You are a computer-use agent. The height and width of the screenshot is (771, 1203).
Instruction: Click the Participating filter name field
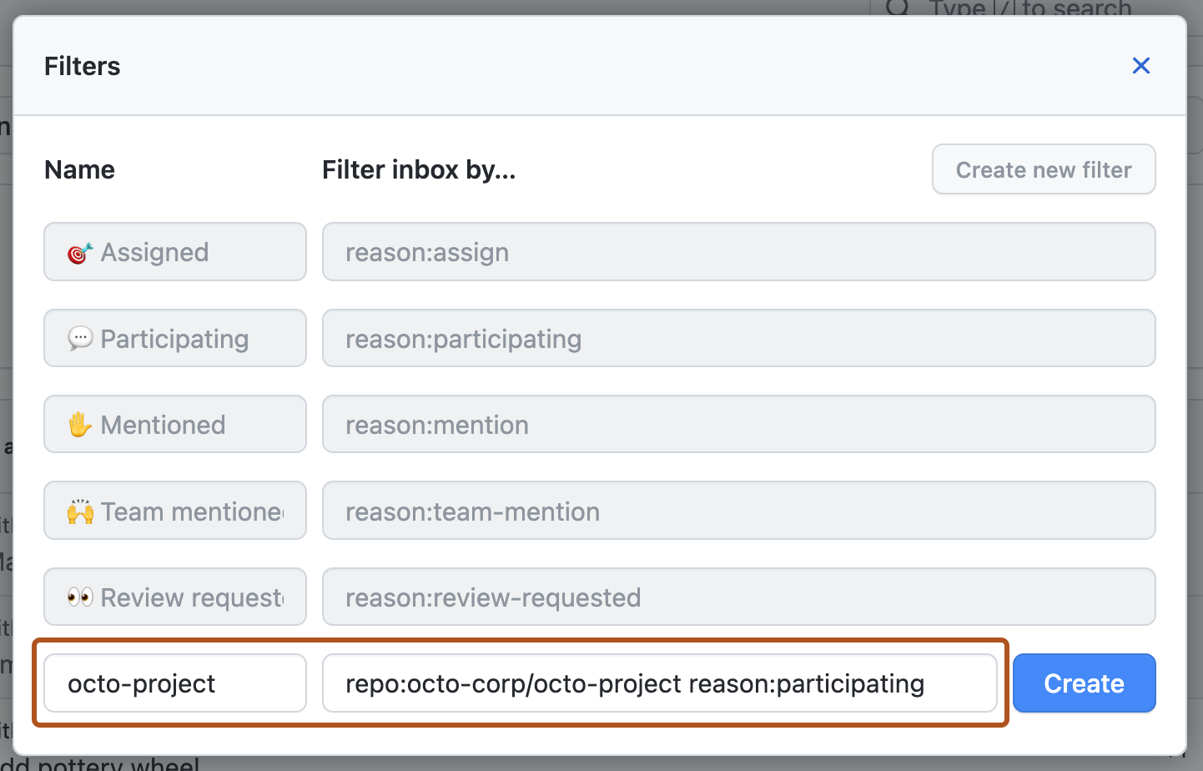tap(174, 338)
